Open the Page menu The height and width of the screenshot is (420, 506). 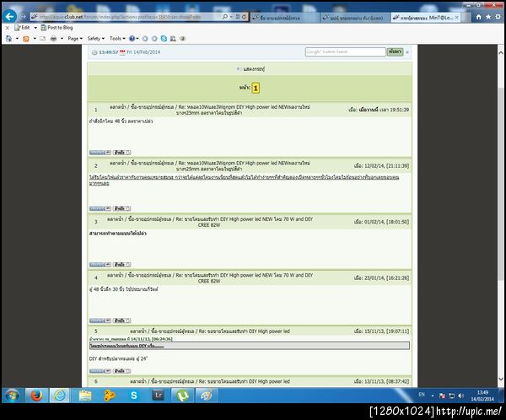(75, 39)
